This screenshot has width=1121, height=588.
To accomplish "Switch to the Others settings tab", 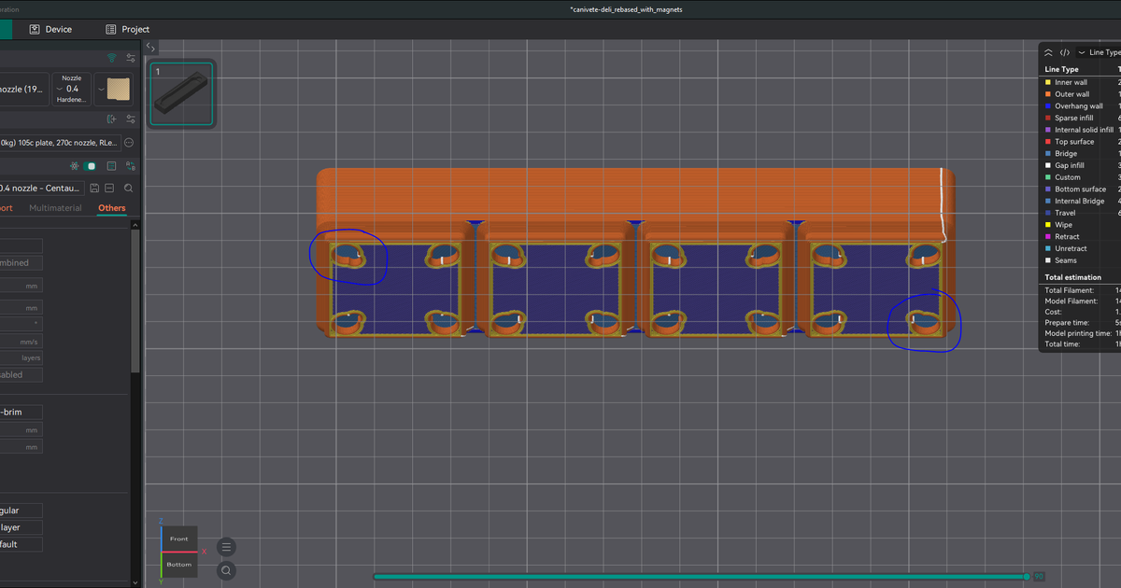I will [112, 208].
